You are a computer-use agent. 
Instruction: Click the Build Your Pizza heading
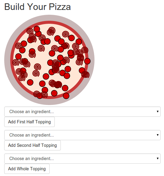tap(38, 7)
